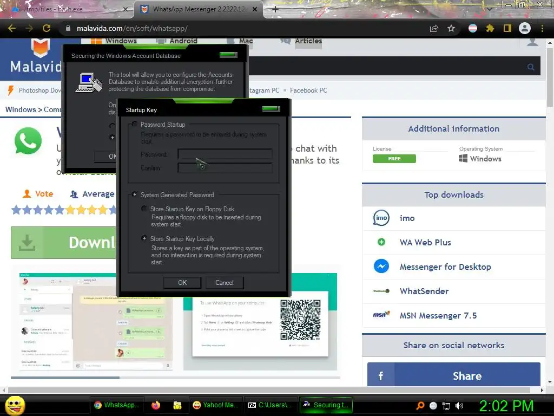Screen dimensions: 554x416
Task: Choose Store Startup Key Locally
Action: point(144,238)
